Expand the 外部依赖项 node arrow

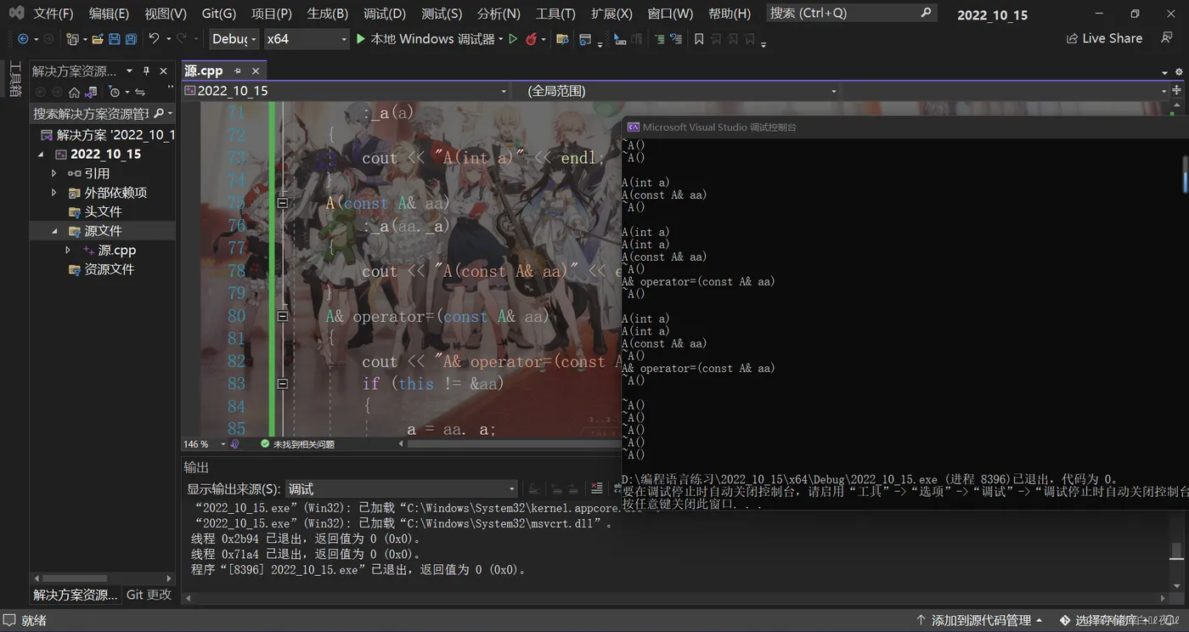(54, 193)
